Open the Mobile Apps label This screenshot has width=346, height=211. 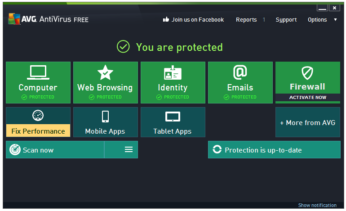click(x=105, y=131)
